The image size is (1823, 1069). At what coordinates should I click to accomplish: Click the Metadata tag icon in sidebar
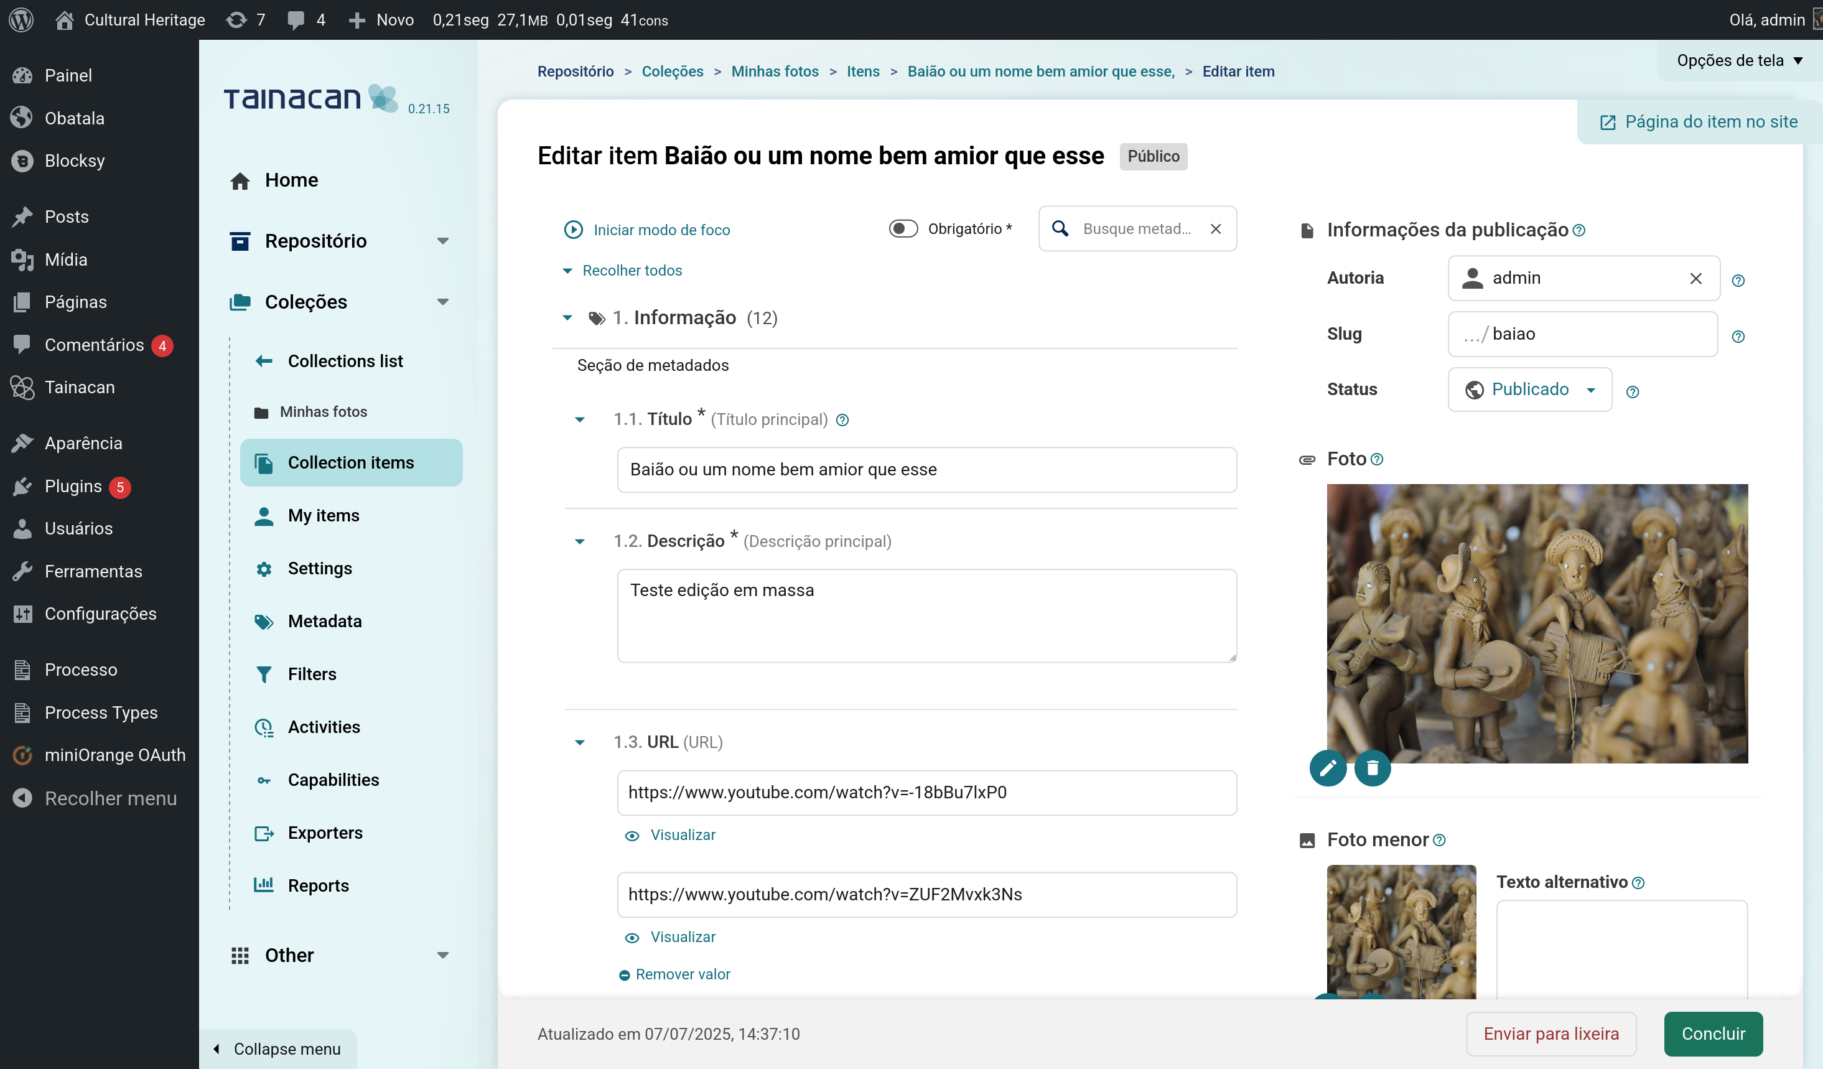click(x=264, y=621)
